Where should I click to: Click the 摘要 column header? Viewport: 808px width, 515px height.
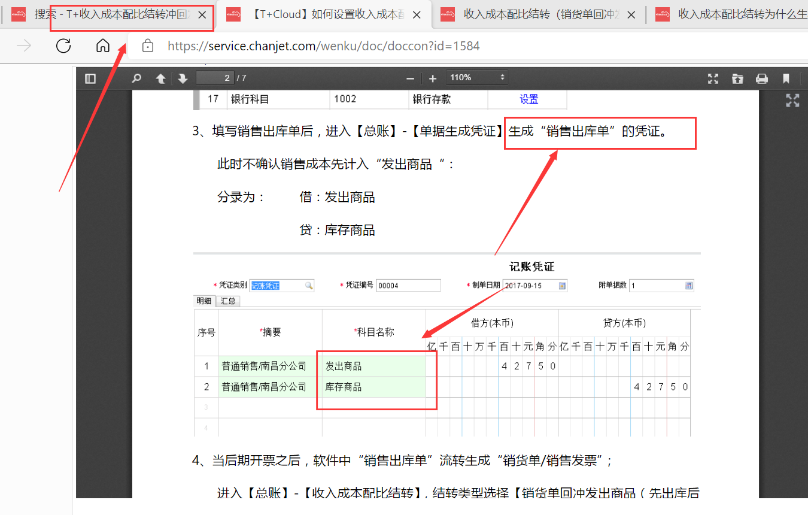pos(270,332)
